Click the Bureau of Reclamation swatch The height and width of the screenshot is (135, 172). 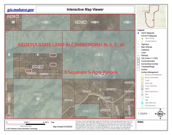tap(142, 78)
